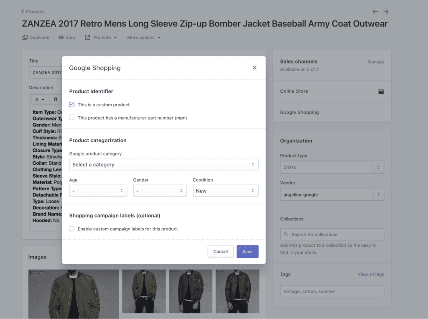Open the Condition dropdown
428x319 pixels.
pos(225,191)
